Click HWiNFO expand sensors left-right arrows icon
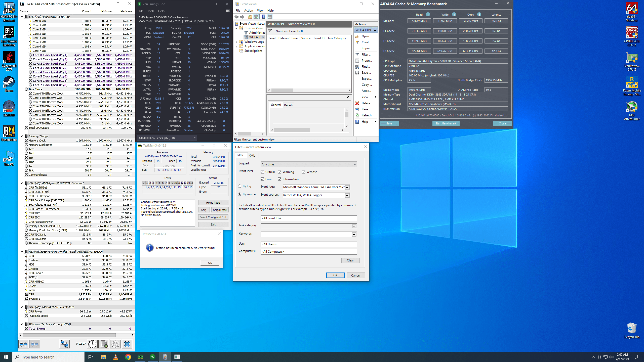Viewport: 644px width, 362px height. [24, 344]
